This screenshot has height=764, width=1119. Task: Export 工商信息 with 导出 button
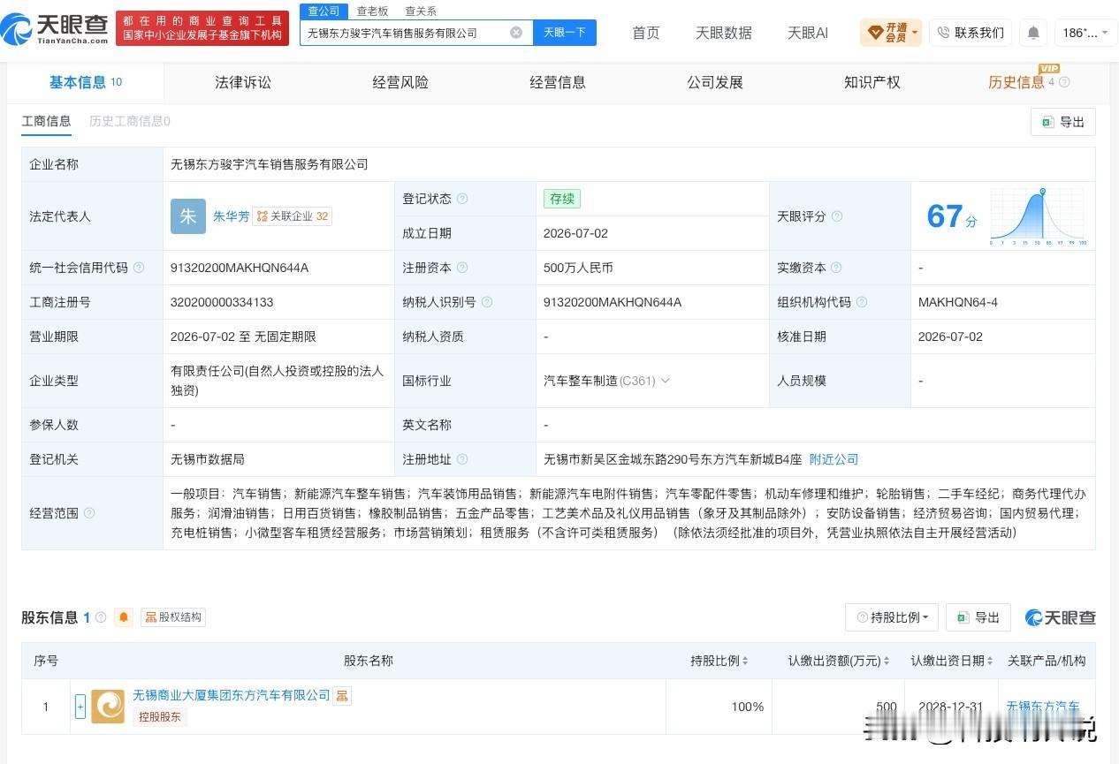[x=1063, y=122]
